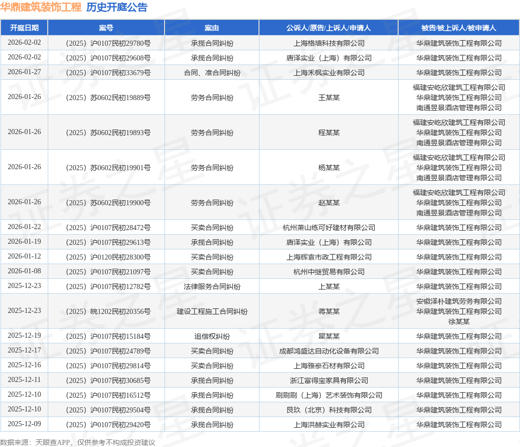Click cause 合同、准合同纠纷
Image resolution: width=520 pixels, height=447 pixels.
click(212, 73)
